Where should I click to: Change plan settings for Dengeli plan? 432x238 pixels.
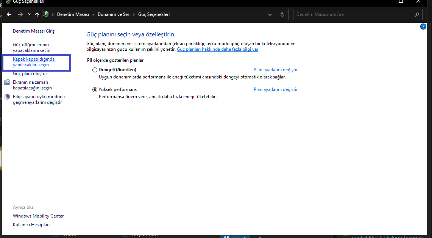click(276, 70)
